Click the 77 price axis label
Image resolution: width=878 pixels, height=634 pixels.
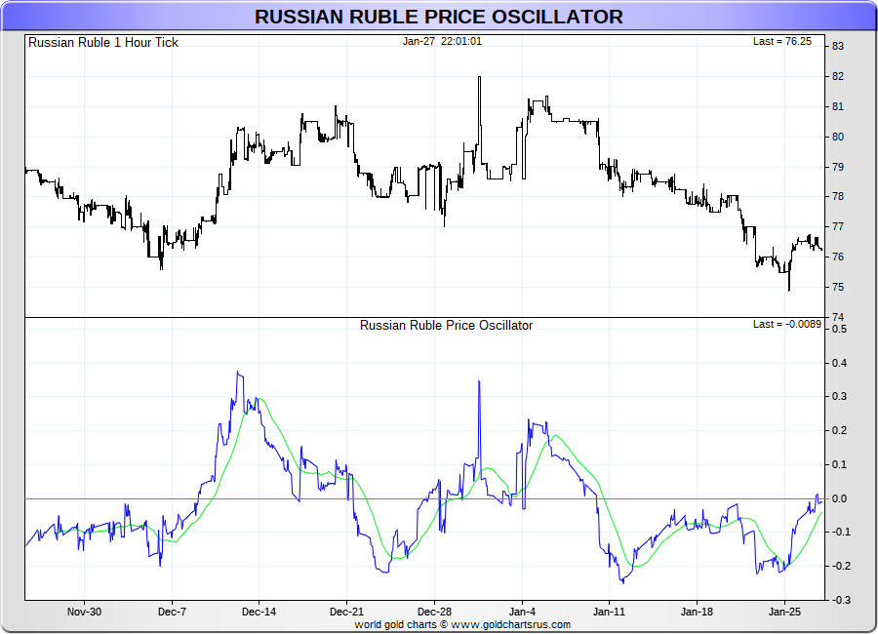838,227
